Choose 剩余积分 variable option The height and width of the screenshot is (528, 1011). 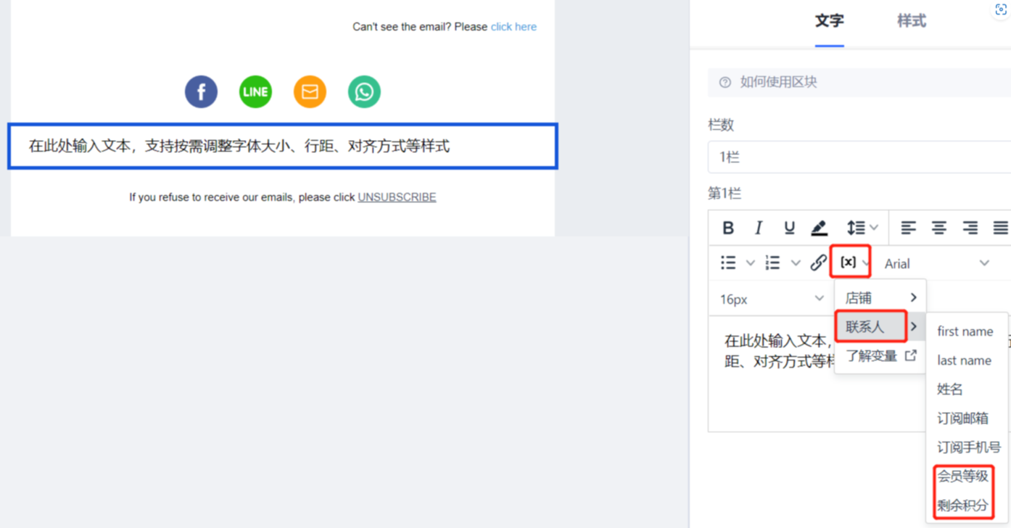pos(962,506)
